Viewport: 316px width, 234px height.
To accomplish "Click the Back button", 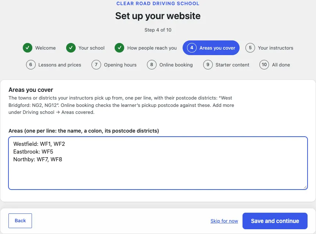I will pos(20,221).
